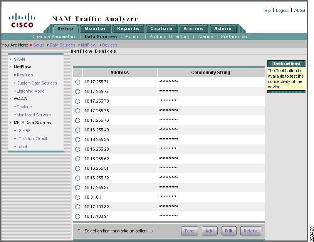314x242 pixels.
Task: Go to the Alarms main tab
Action: [193, 28]
